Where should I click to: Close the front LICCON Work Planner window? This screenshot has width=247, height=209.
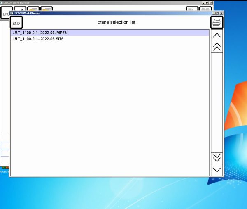coord(221,13)
